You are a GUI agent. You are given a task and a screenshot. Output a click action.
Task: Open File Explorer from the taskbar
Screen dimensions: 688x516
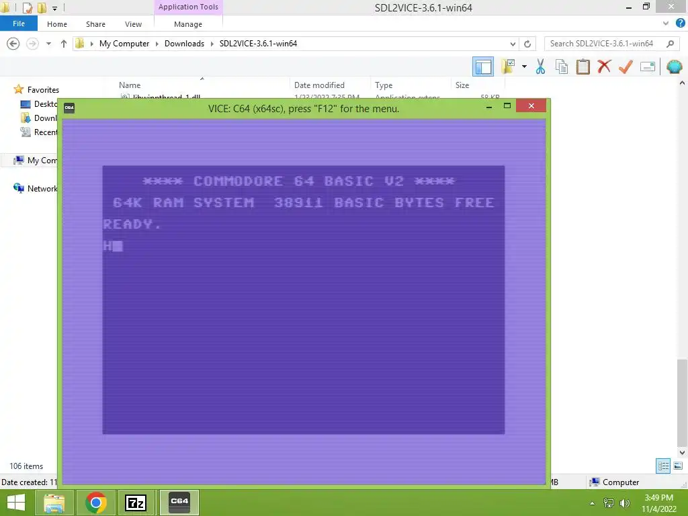pos(54,503)
